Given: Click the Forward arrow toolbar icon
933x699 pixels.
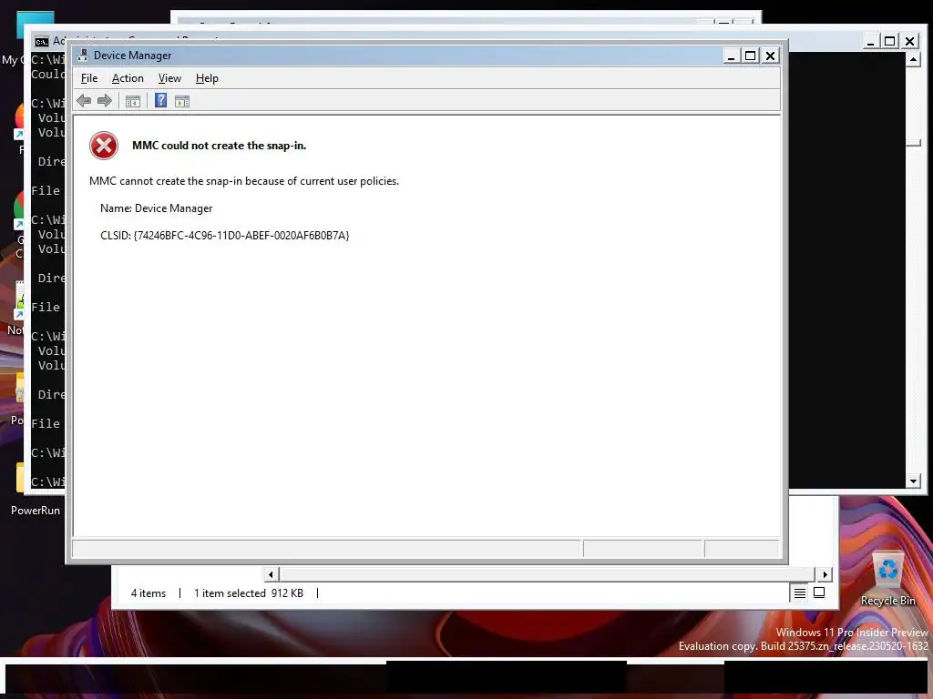Looking at the screenshot, I should [x=105, y=101].
